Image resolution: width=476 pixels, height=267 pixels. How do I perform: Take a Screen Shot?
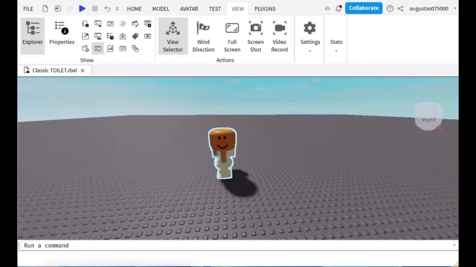point(255,36)
